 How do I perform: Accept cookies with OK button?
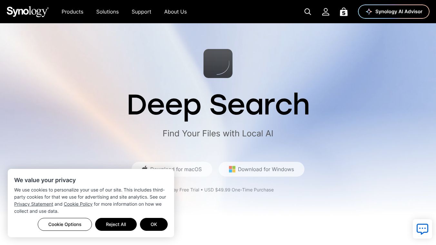click(154, 224)
